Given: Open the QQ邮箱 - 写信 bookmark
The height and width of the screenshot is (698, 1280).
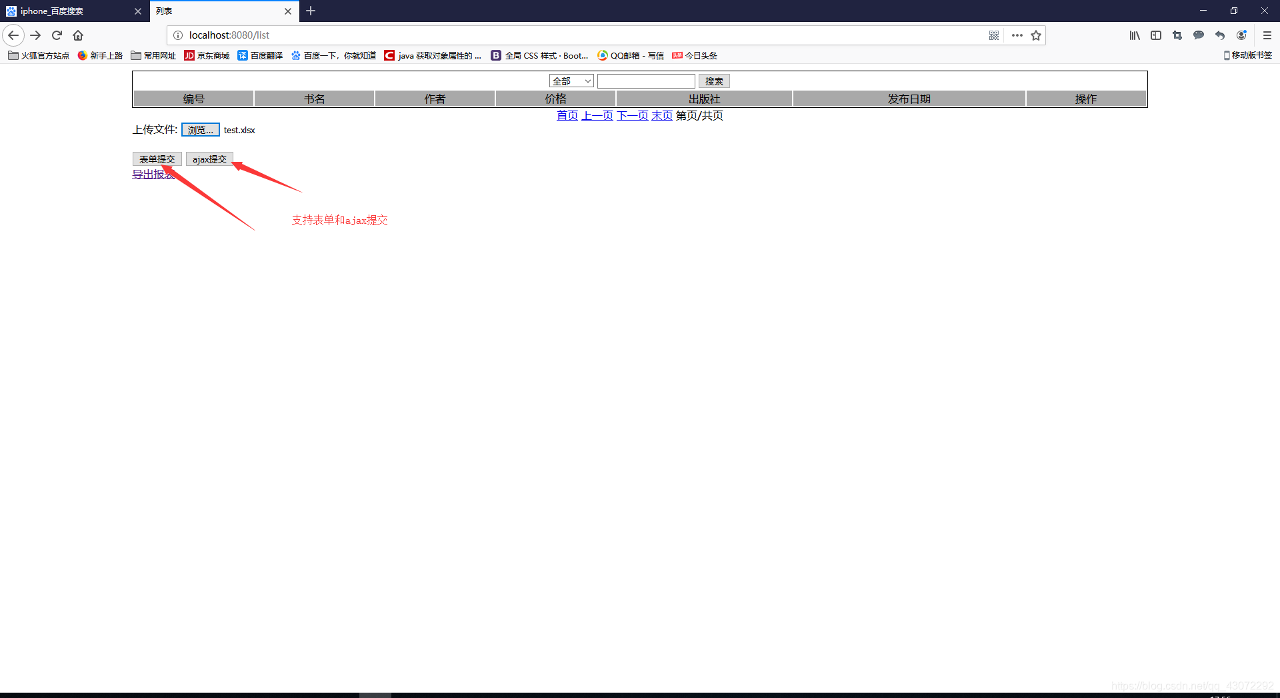Looking at the screenshot, I should pyautogui.click(x=631, y=55).
